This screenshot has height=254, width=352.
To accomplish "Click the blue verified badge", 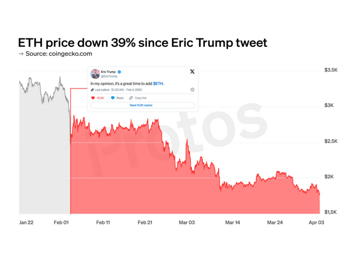I will 119,72.
